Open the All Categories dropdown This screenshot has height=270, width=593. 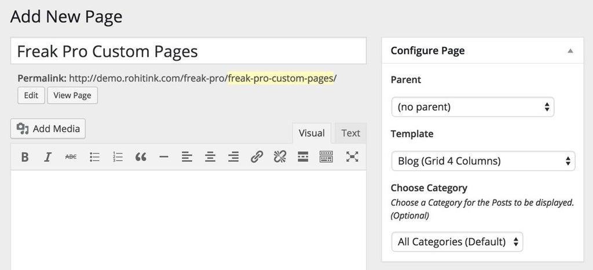click(x=457, y=242)
